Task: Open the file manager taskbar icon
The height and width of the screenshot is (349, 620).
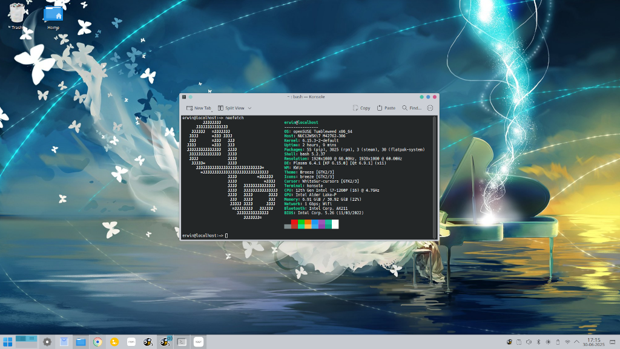Action: click(81, 342)
